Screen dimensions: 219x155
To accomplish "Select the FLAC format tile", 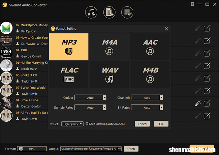I will (x=69, y=75).
